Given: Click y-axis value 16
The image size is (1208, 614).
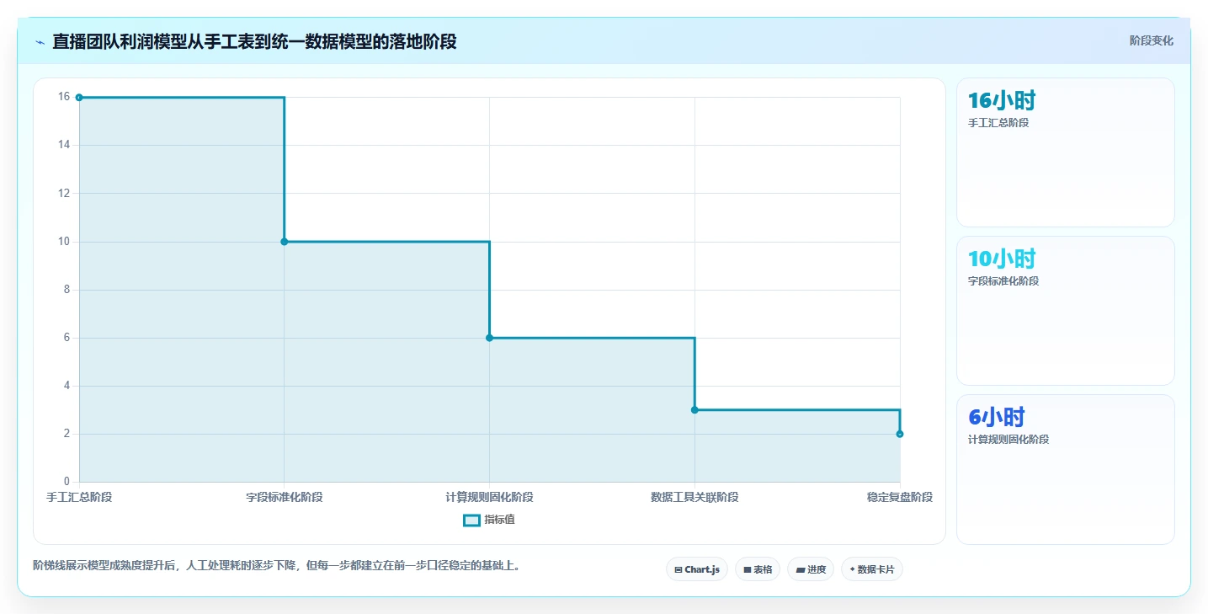Looking at the screenshot, I should [x=64, y=97].
